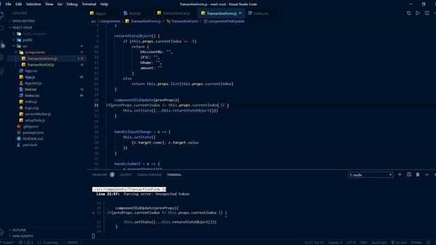Click the yarn.lock file icon

(18, 145)
